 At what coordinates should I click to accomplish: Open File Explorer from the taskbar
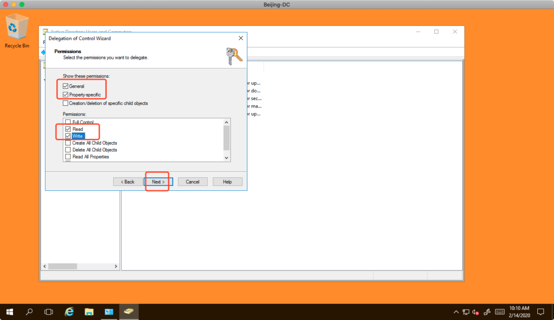[x=89, y=312]
